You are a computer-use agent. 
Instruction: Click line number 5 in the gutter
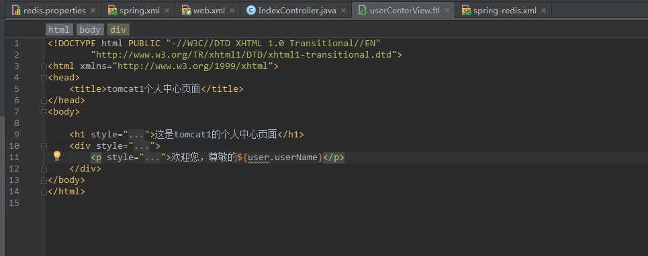(x=16, y=89)
